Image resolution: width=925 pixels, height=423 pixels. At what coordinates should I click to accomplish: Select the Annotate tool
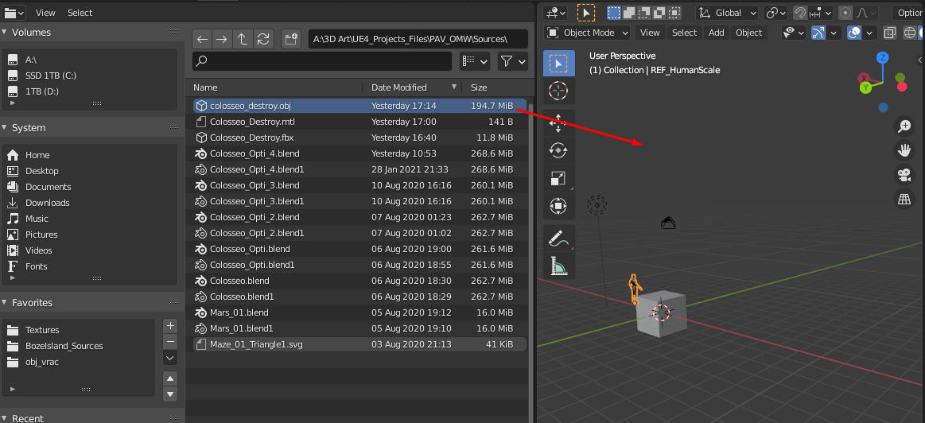coord(558,239)
